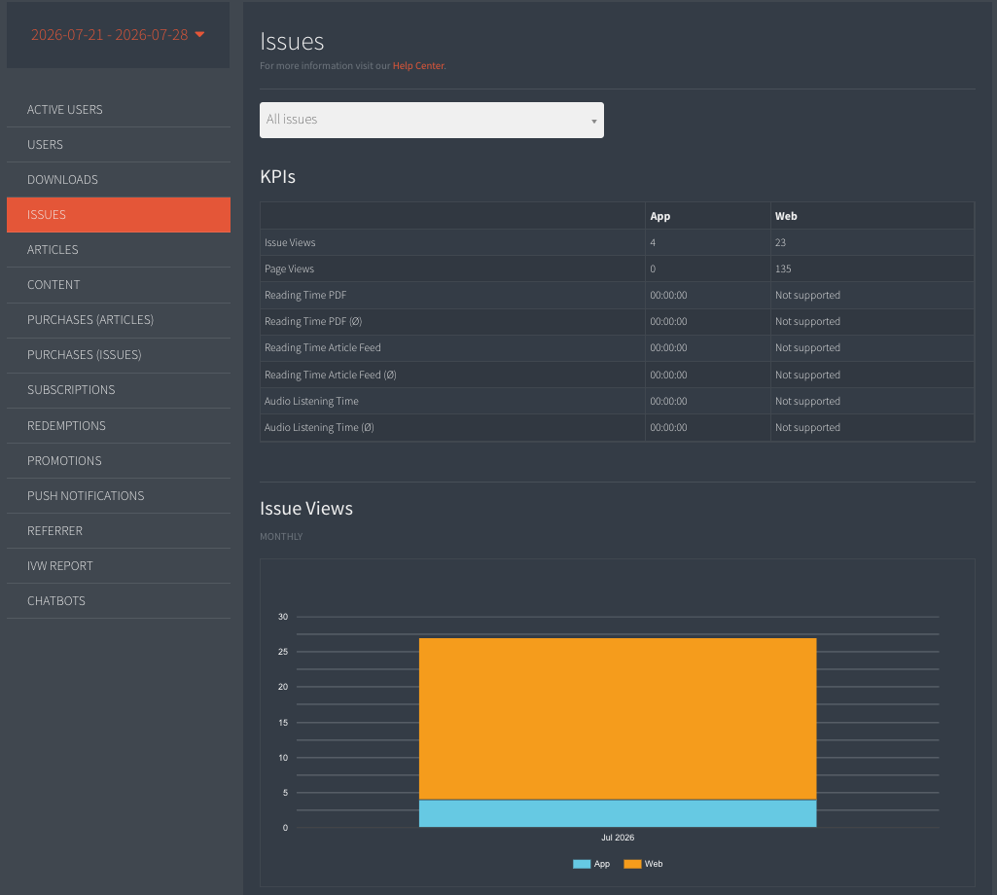
Task: Go to Promotions page
Action: [x=119, y=460]
